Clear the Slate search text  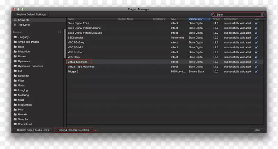click(x=262, y=15)
